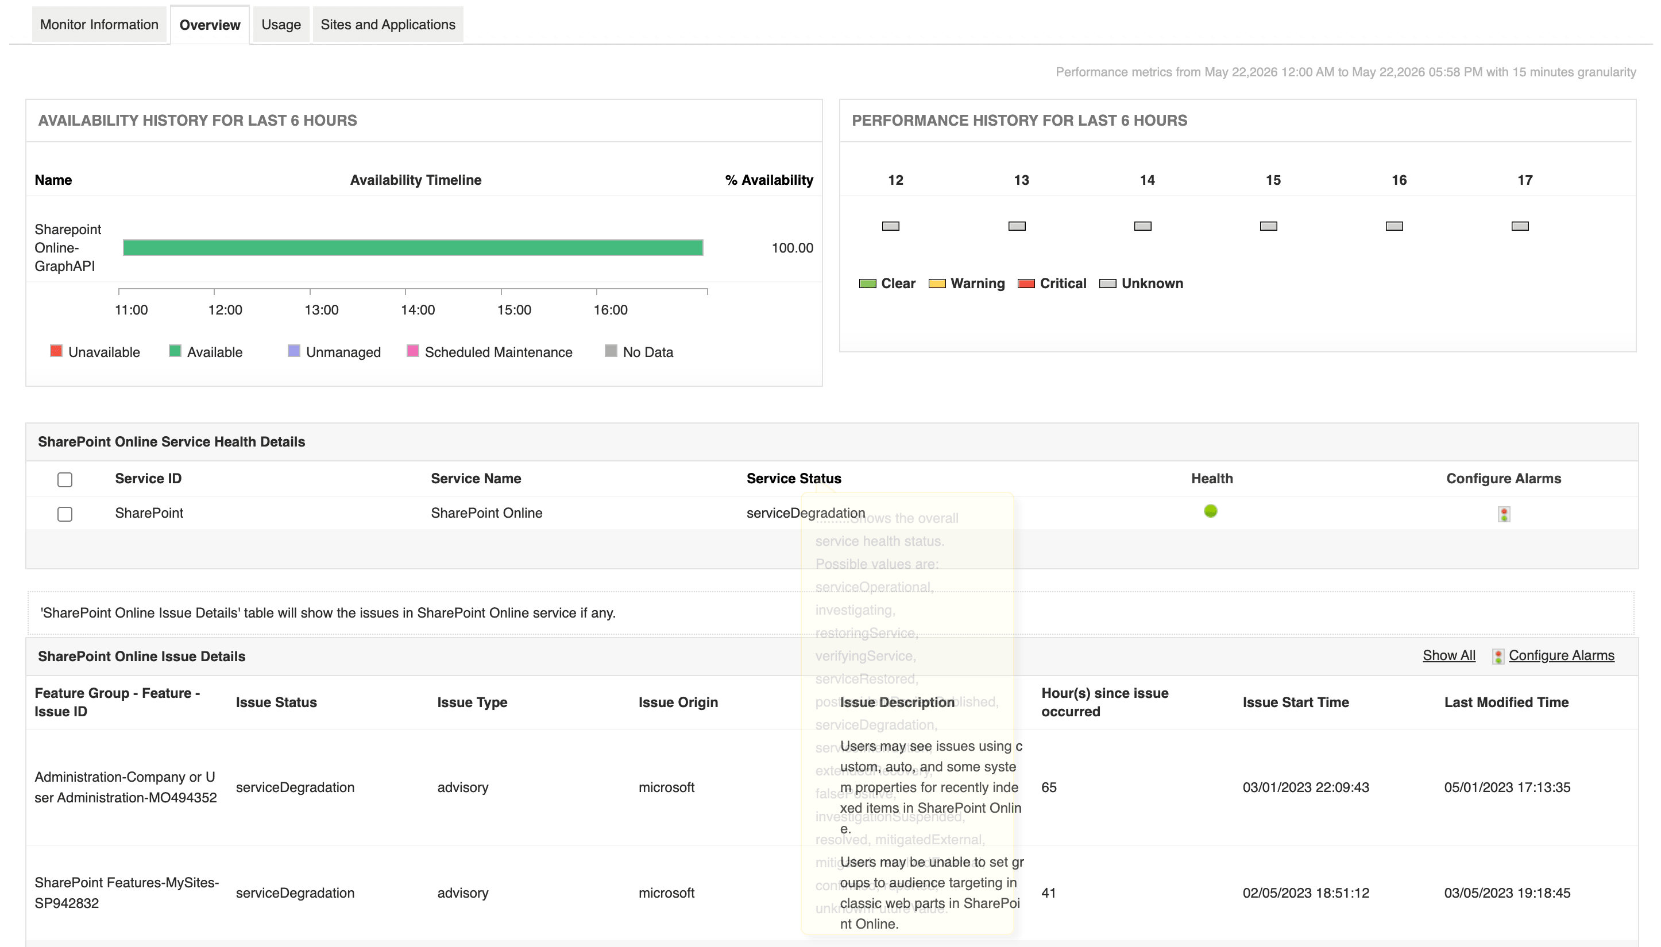Click the green health indicator for SharePoint Online
The width and height of the screenshot is (1661, 947).
(x=1211, y=511)
